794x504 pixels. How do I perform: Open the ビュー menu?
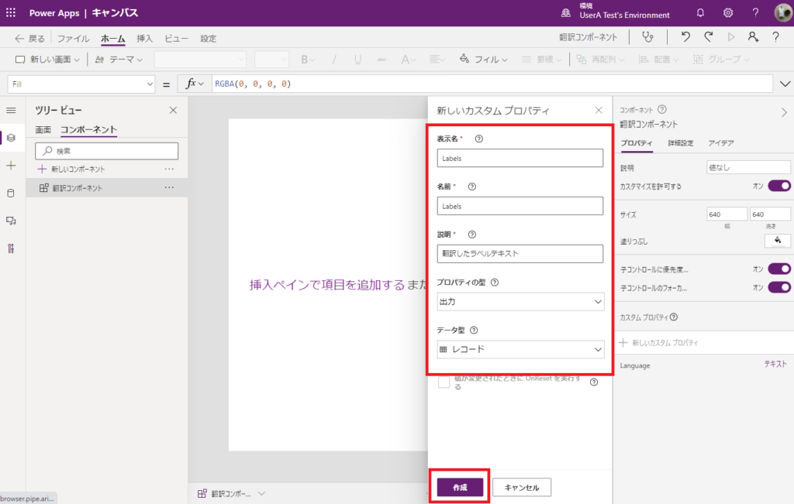point(176,39)
